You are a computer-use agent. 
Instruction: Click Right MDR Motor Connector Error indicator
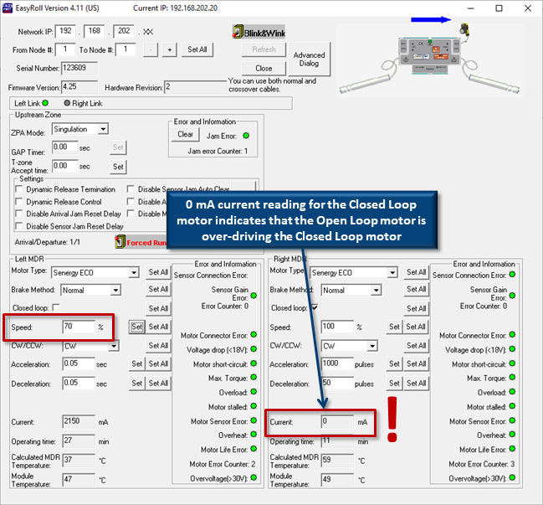pos(513,334)
